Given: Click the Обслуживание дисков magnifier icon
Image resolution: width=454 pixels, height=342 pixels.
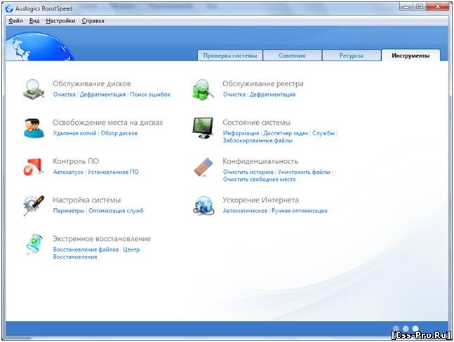Looking at the screenshot, I should (x=34, y=89).
